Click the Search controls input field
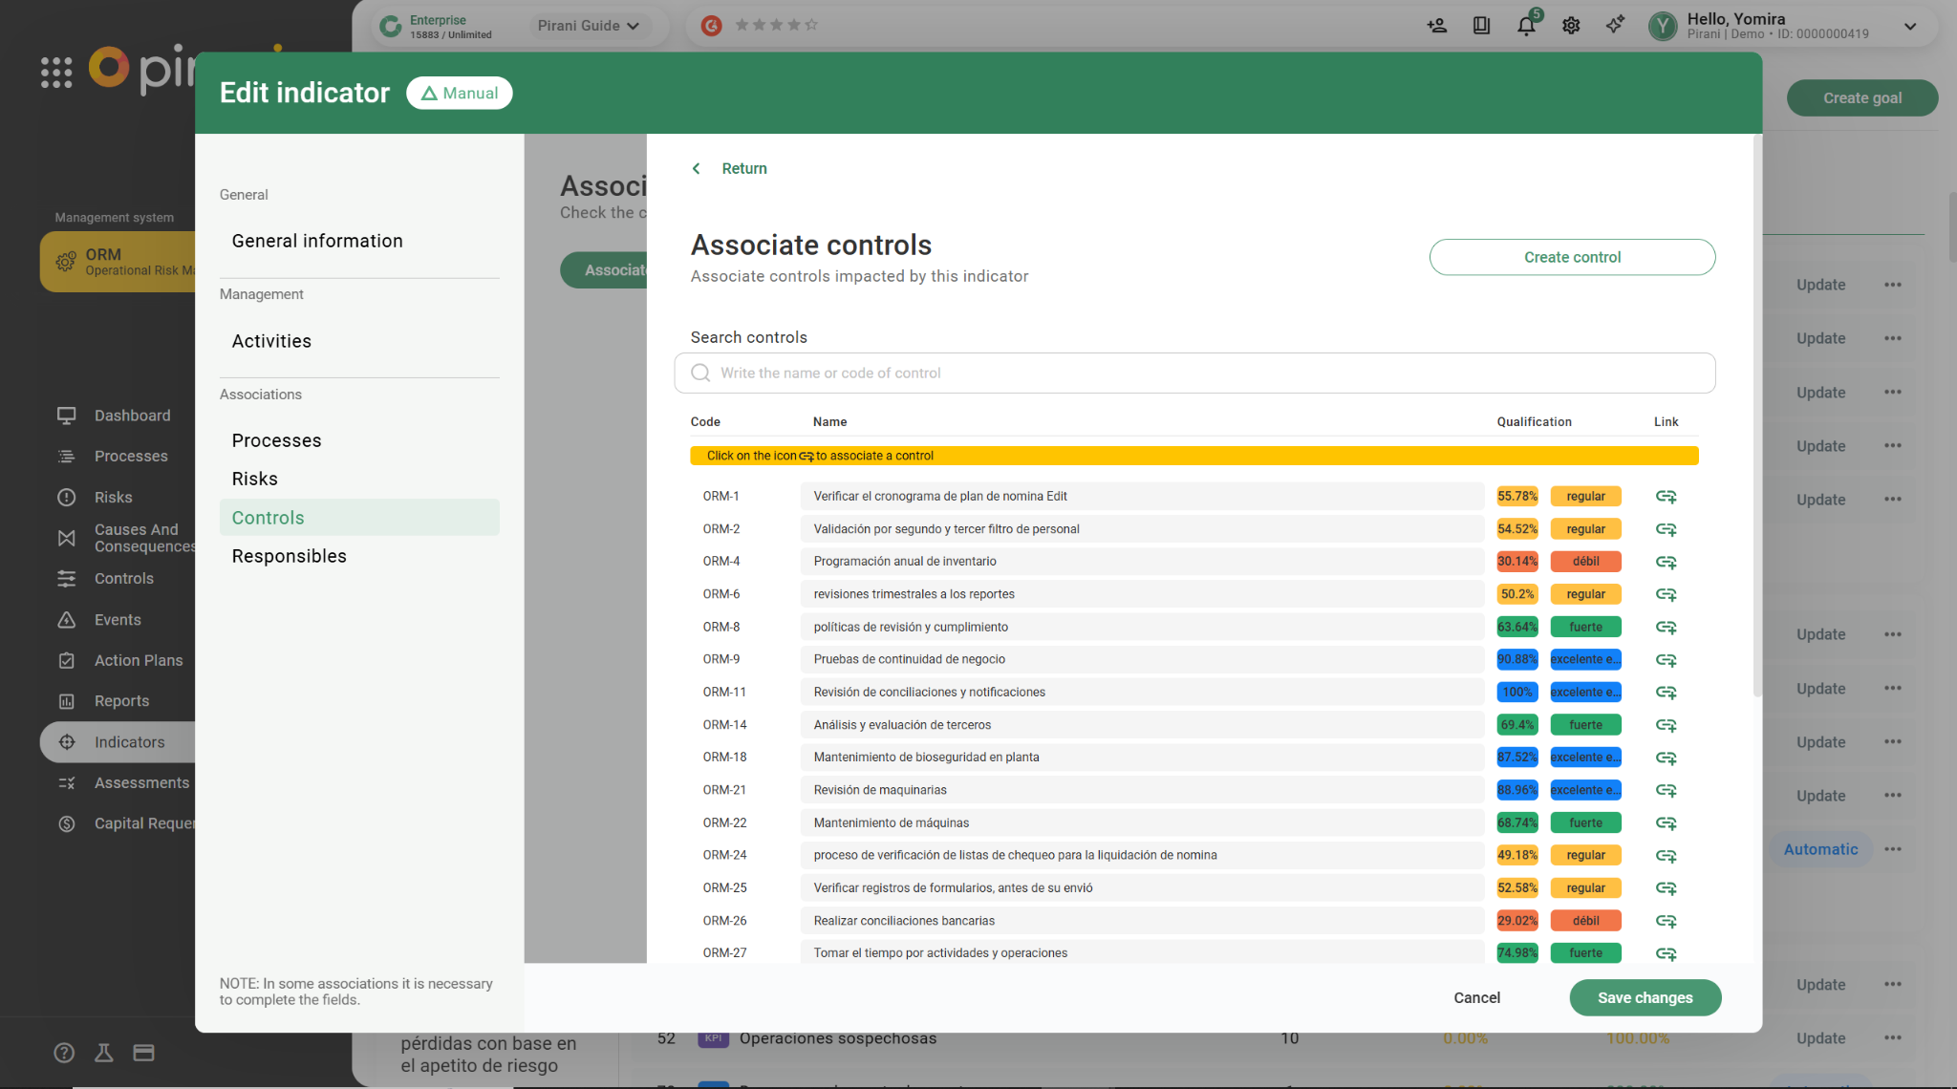 tap(1194, 374)
